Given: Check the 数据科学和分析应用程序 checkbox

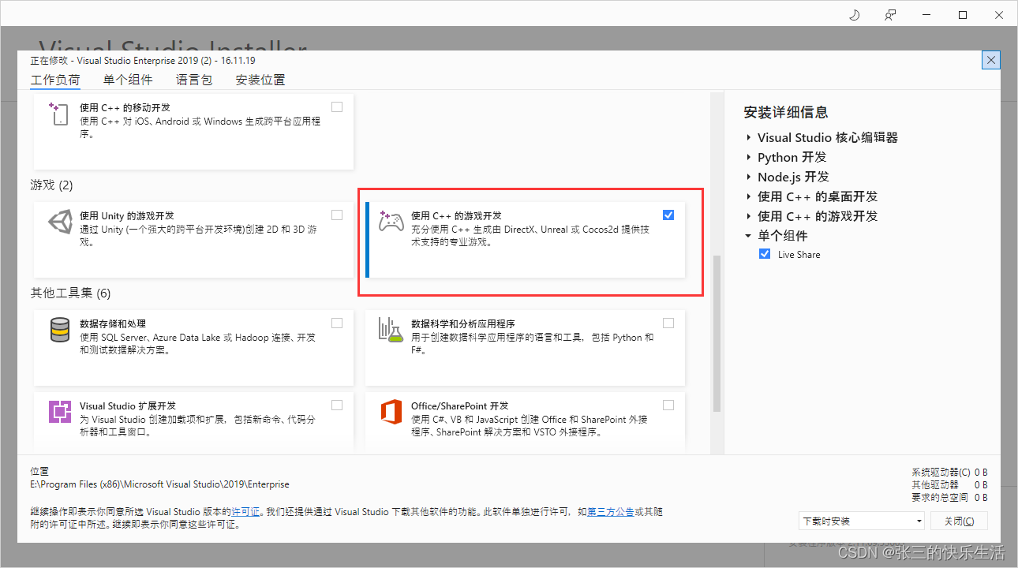Looking at the screenshot, I should (668, 323).
